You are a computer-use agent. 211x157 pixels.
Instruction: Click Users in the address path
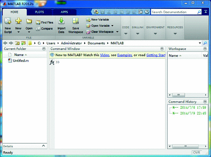pos(51,43)
